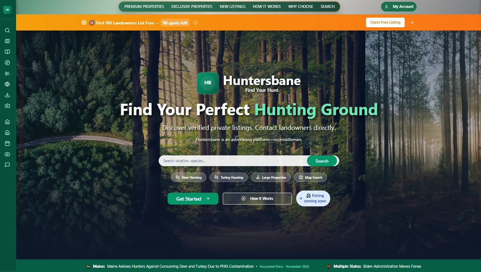Choose Search in the top navigation bar

click(328, 6)
